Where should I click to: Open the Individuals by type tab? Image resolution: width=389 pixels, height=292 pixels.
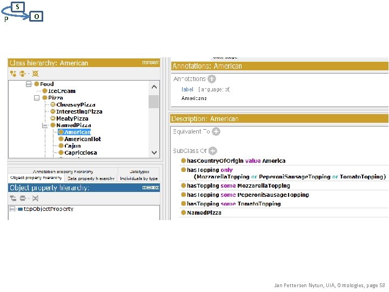tap(139, 178)
